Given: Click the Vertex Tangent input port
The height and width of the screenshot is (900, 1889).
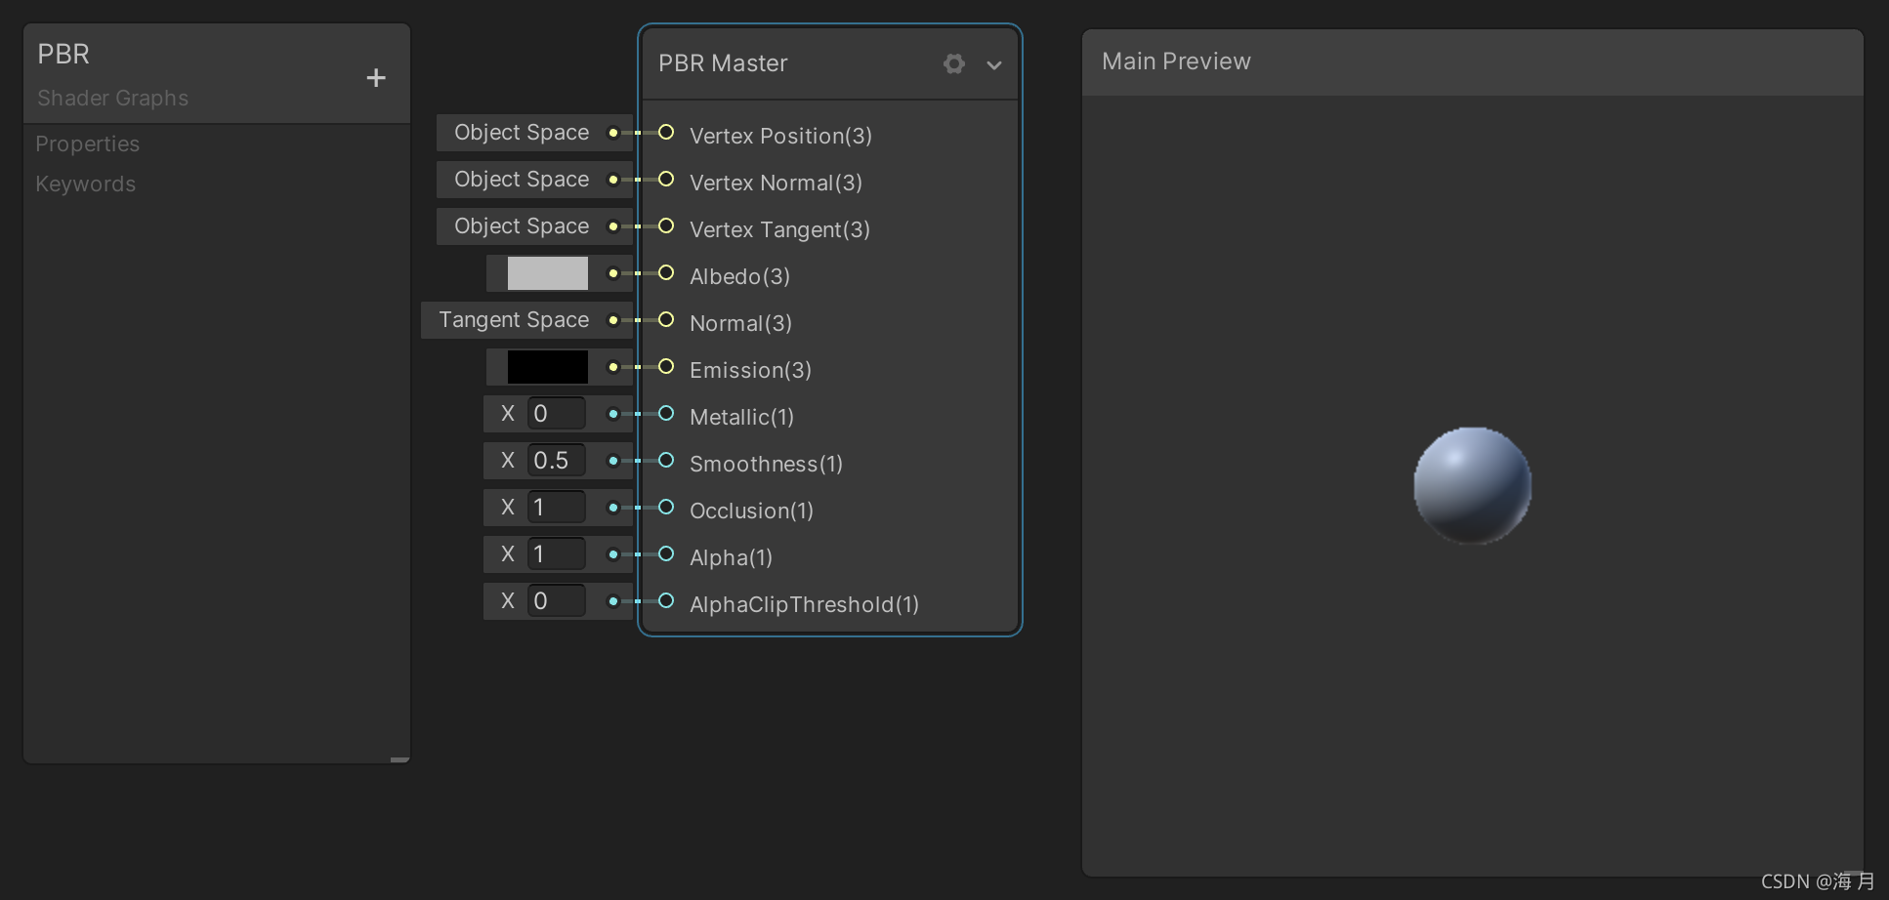Looking at the screenshot, I should [666, 225].
